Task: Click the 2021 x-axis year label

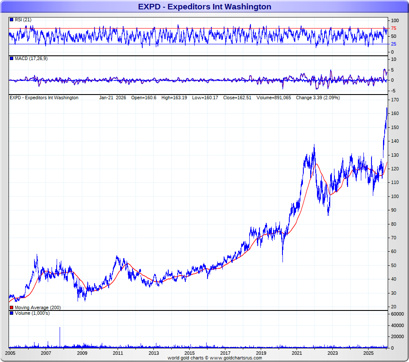Action: point(297,353)
